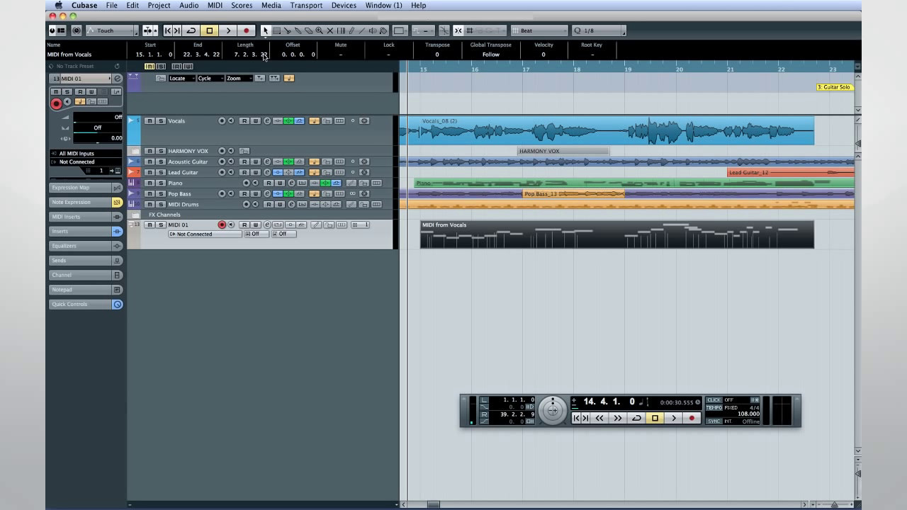Select the Erase tool in toolbar
The height and width of the screenshot is (510, 907).
[308, 30]
